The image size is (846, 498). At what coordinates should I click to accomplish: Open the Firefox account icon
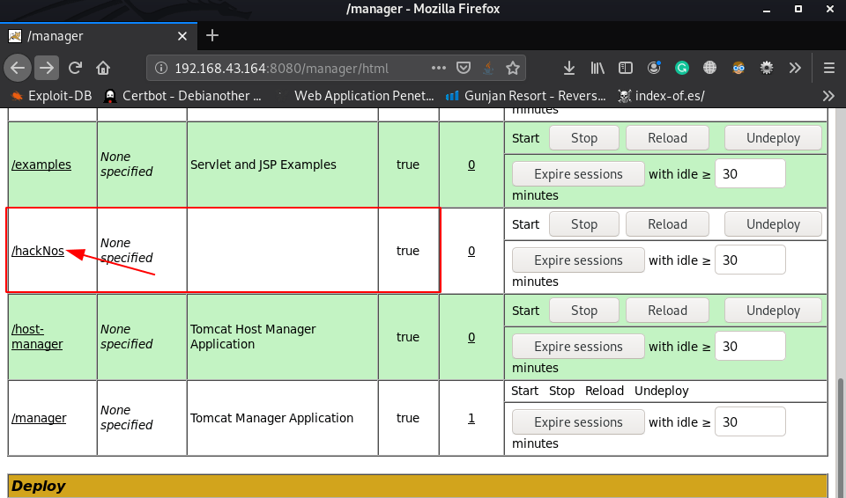pyautogui.click(x=654, y=68)
